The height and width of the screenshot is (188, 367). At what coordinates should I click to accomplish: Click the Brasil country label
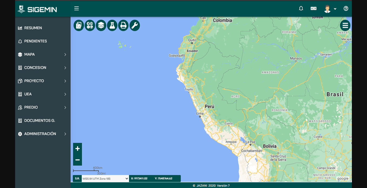335,94
